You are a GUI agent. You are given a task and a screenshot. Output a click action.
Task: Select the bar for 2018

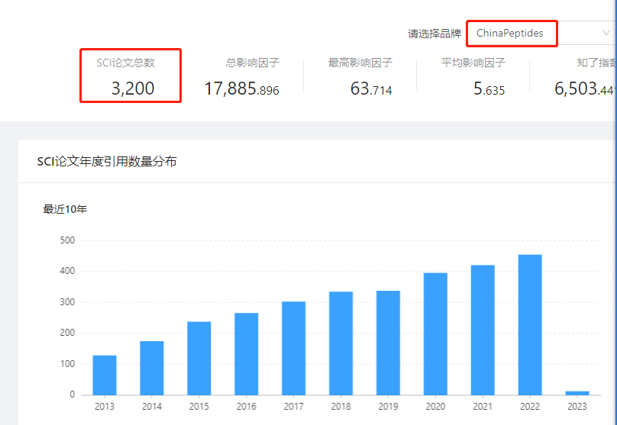click(x=341, y=343)
